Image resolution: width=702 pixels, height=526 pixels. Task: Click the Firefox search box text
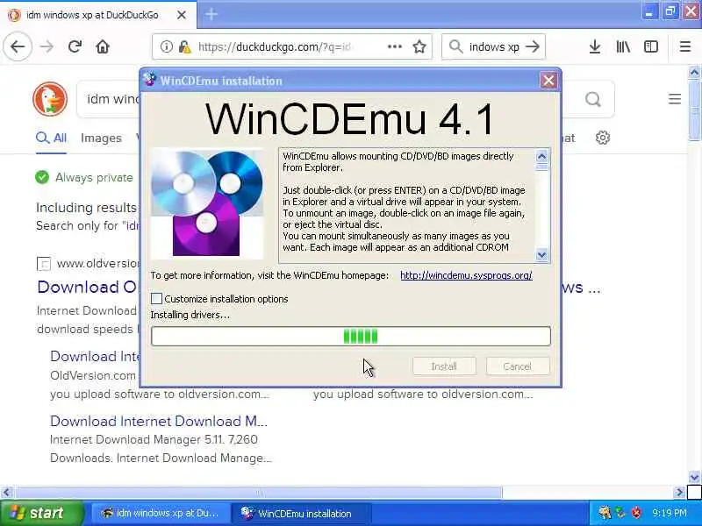(494, 46)
